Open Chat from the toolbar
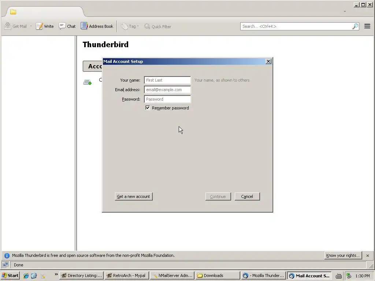Viewport: 375px width, 281px height. pos(67,26)
